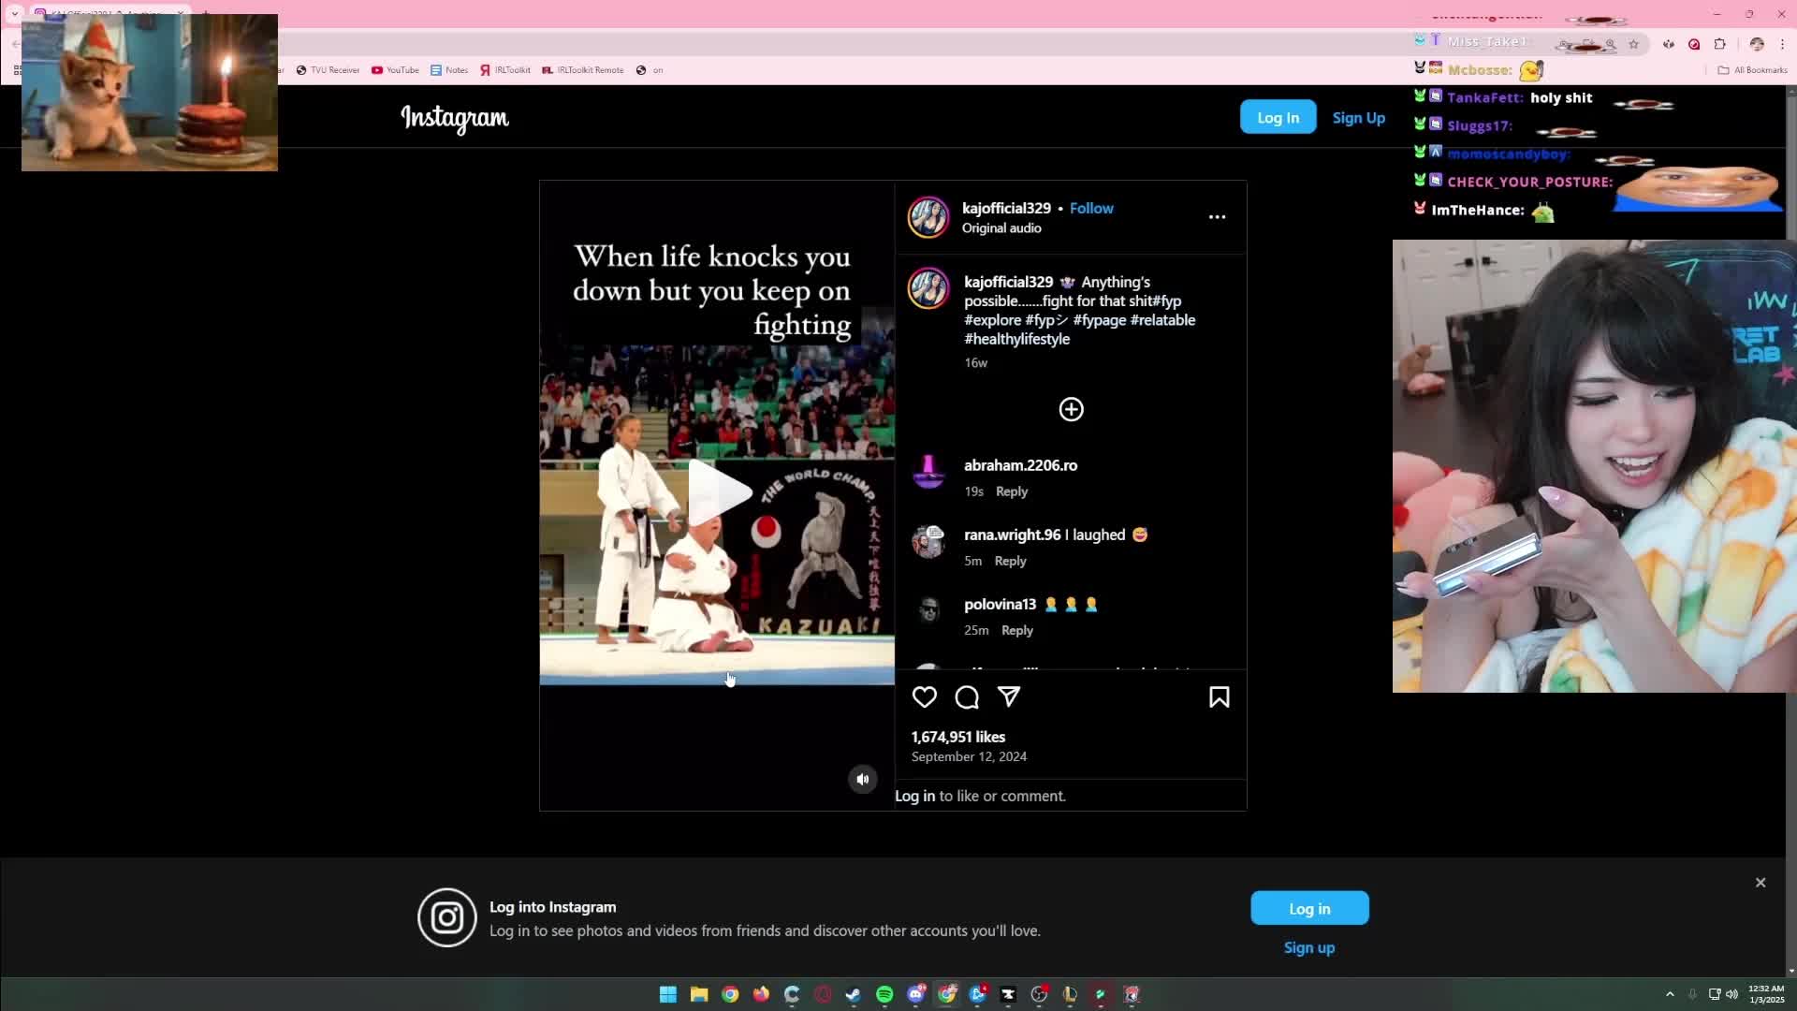Like the post with heart icon

coord(924,697)
